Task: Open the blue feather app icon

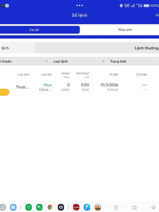Action: pyautogui.click(x=87, y=207)
